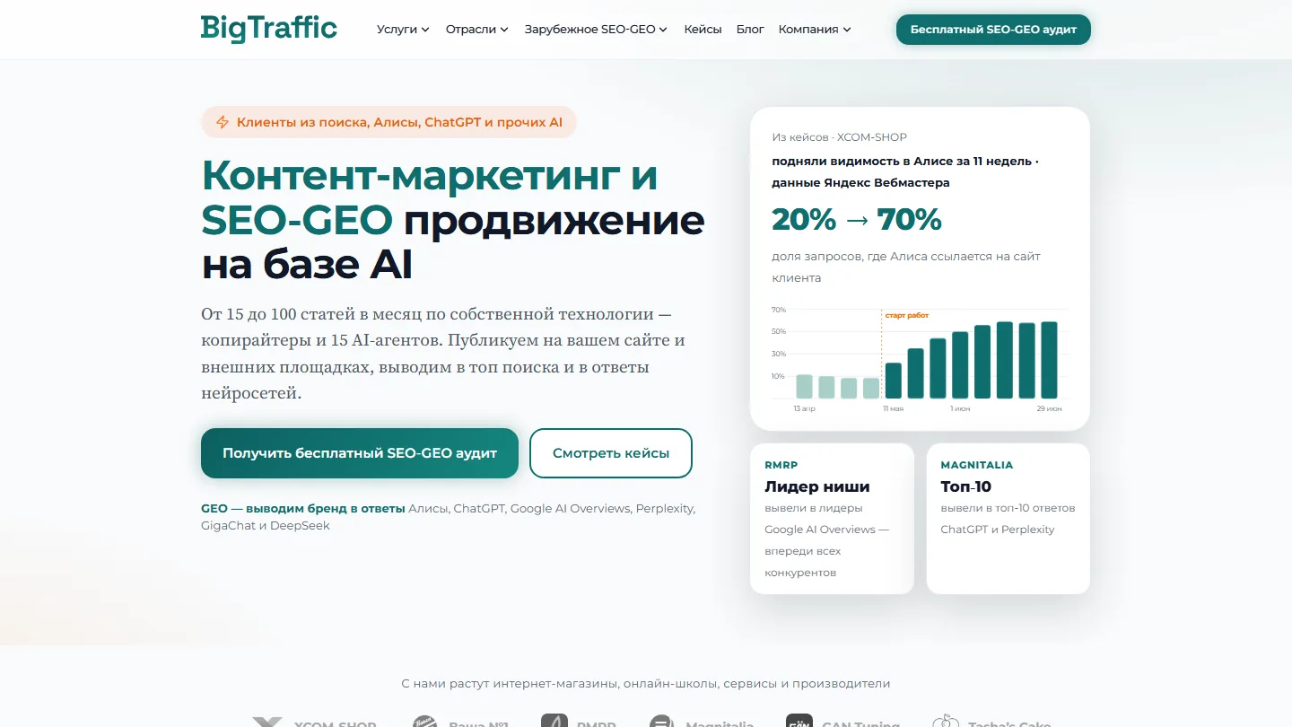Viewport: 1292px width, 727px height.
Task: Expand the Услуги dropdown menu
Action: (x=403, y=29)
